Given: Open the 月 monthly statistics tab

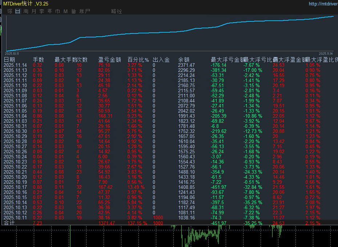Looking at the screenshot, I should pyautogui.click(x=34, y=11).
